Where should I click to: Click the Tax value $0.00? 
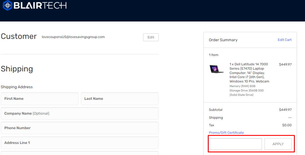(x=287, y=125)
